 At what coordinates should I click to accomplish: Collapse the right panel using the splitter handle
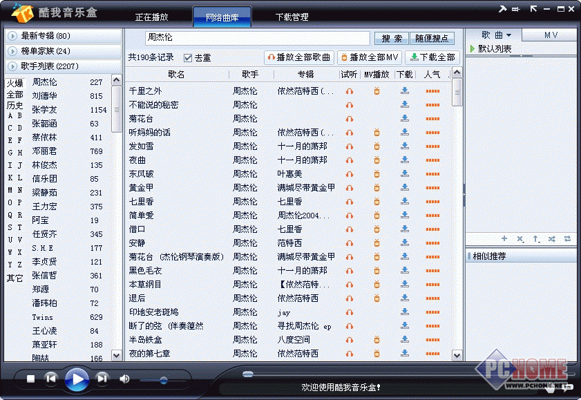[464, 196]
